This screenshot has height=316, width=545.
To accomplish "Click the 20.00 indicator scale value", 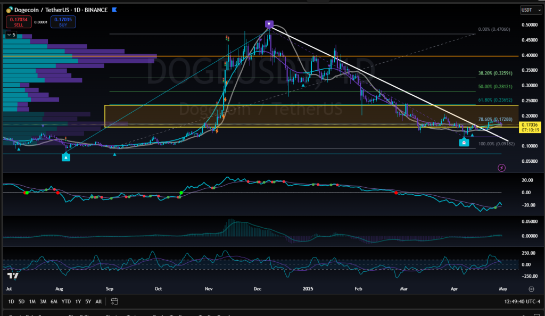I will tap(527, 180).
